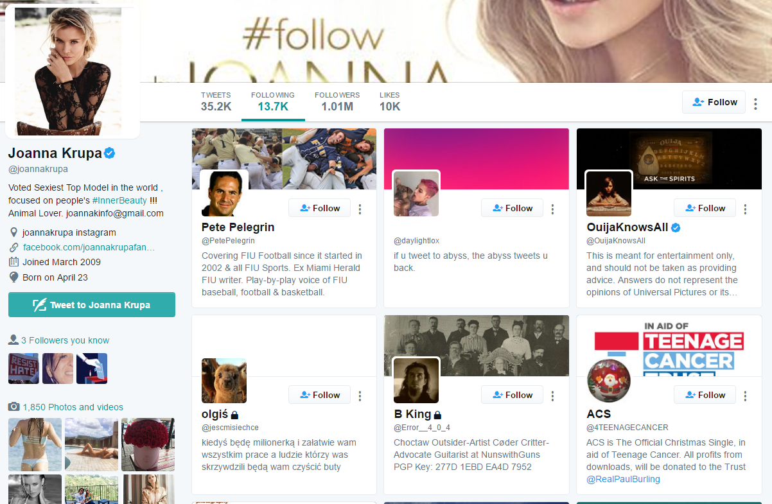Open B King's profile avatar
Screen dimensions: 772x504
416,380
